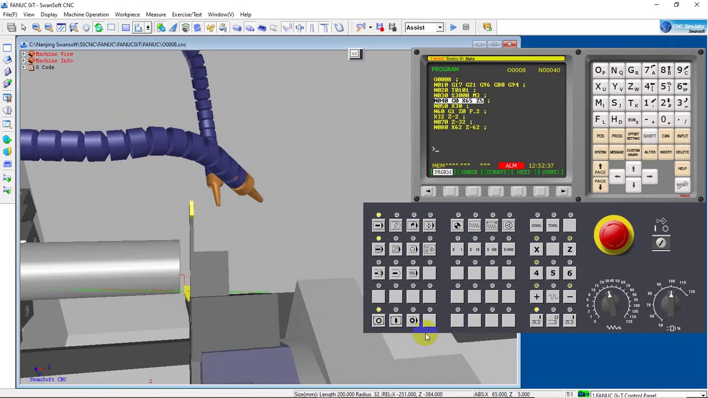Open dropdown arrow beside the flag toolbar icon
Screen dimensions: 708x398
[x=370, y=28]
